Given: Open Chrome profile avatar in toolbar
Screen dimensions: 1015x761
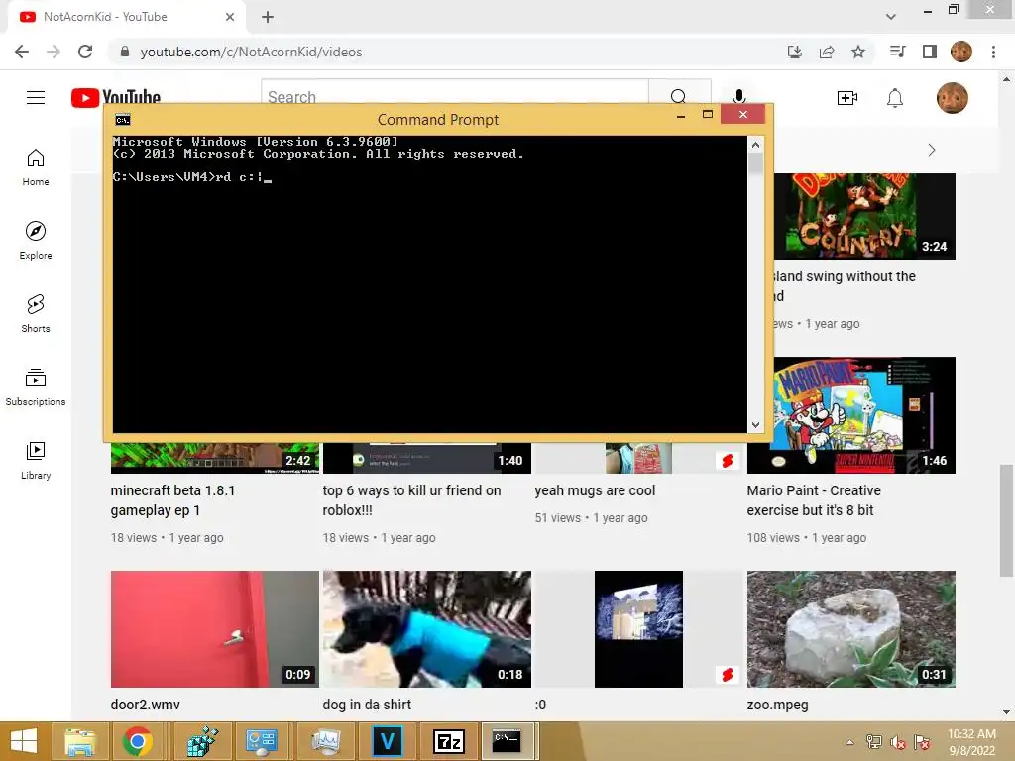Looking at the screenshot, I should (961, 52).
